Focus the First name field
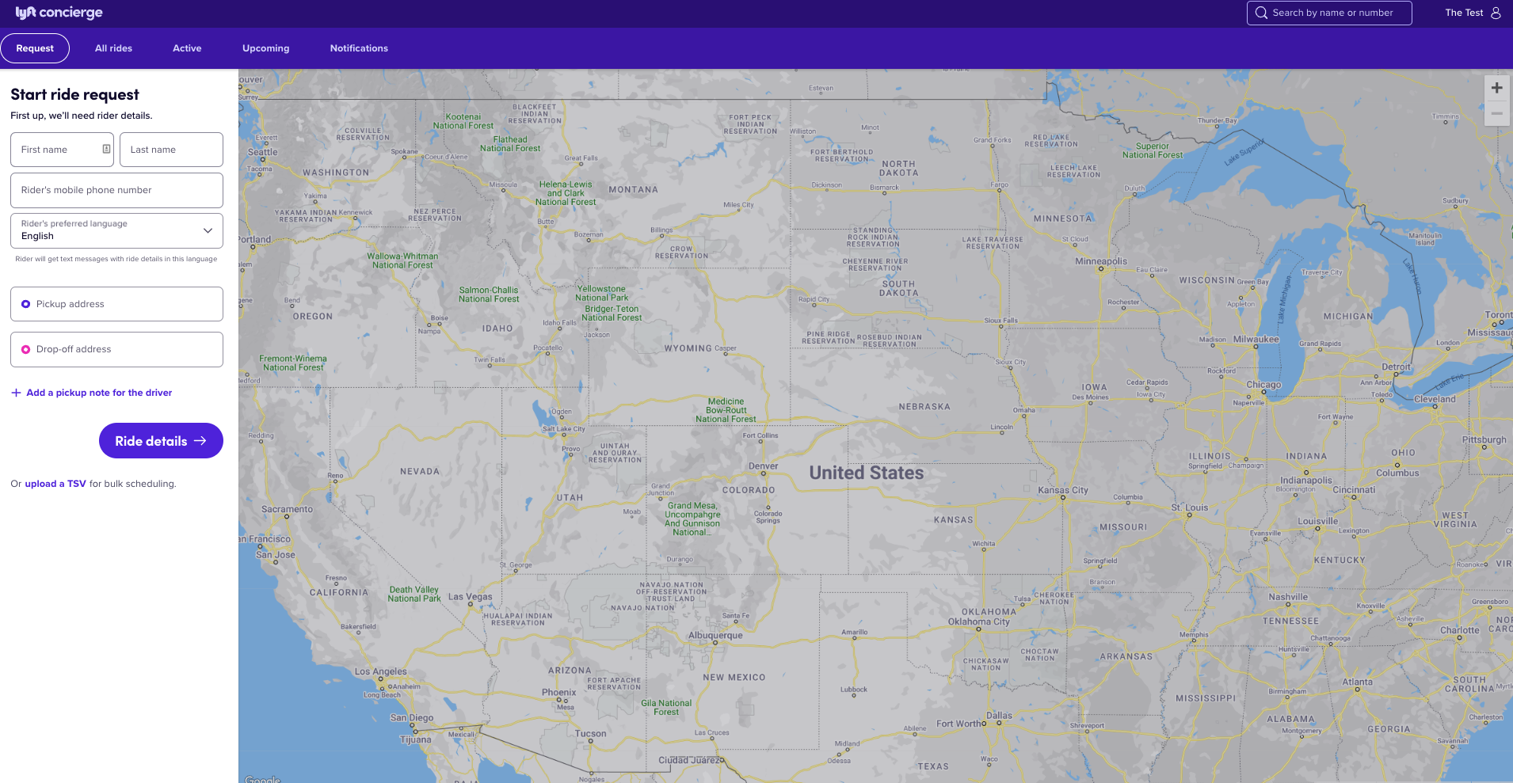Screen dimensions: 1513x783 (x=62, y=150)
